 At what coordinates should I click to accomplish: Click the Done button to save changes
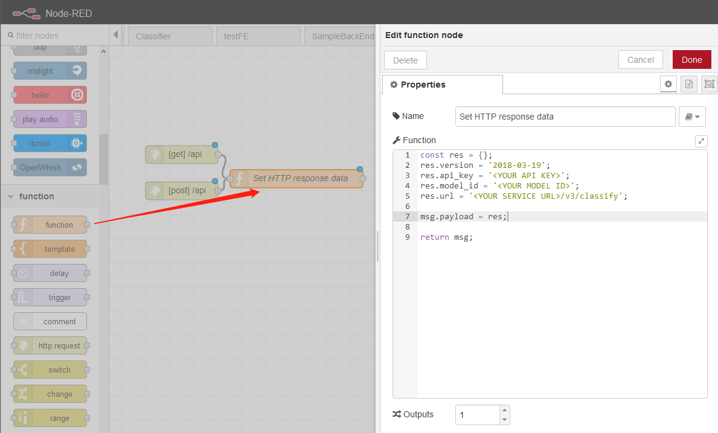click(691, 59)
